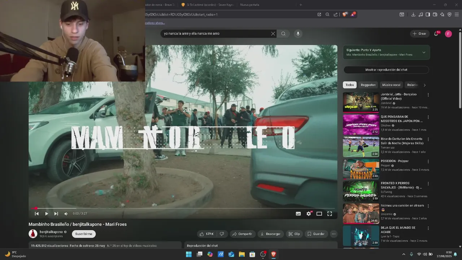The width and height of the screenshot is (462, 260).
Task: Open File Explorer from taskbar
Action: [x=242, y=254]
